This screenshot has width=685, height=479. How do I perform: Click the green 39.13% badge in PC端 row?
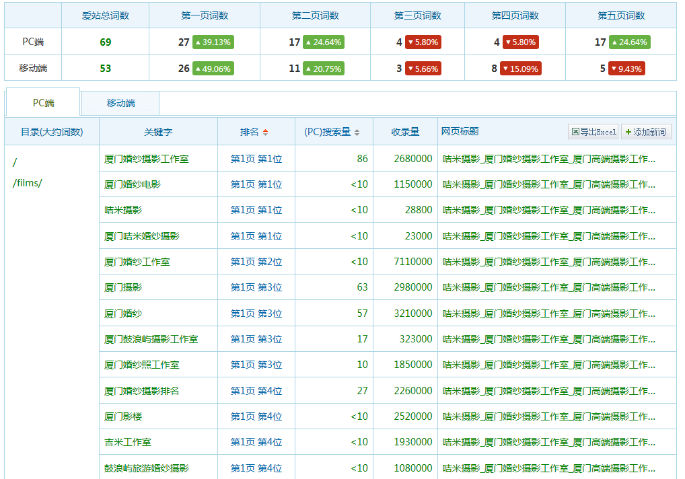click(213, 42)
